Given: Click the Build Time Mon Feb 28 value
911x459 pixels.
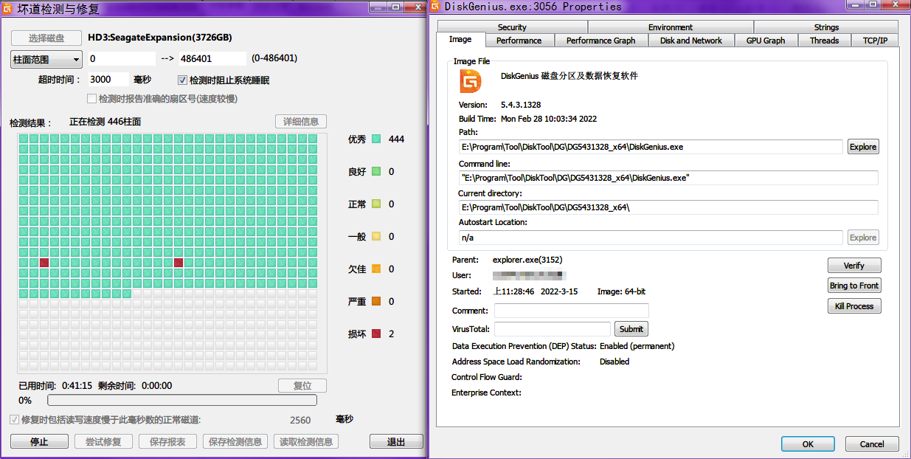Looking at the screenshot, I should click(x=549, y=119).
